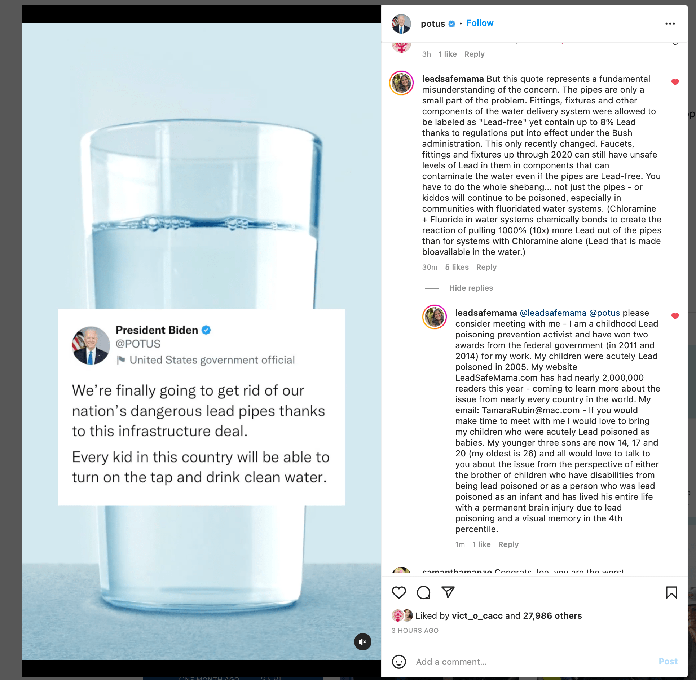The image size is (696, 680).
Task: Click the Add a comment field
Action: (x=534, y=662)
